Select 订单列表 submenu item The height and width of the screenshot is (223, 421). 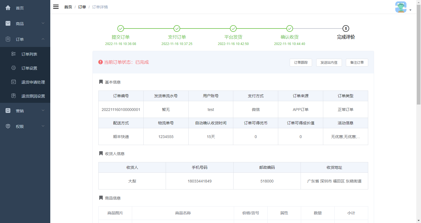[x=25, y=54]
